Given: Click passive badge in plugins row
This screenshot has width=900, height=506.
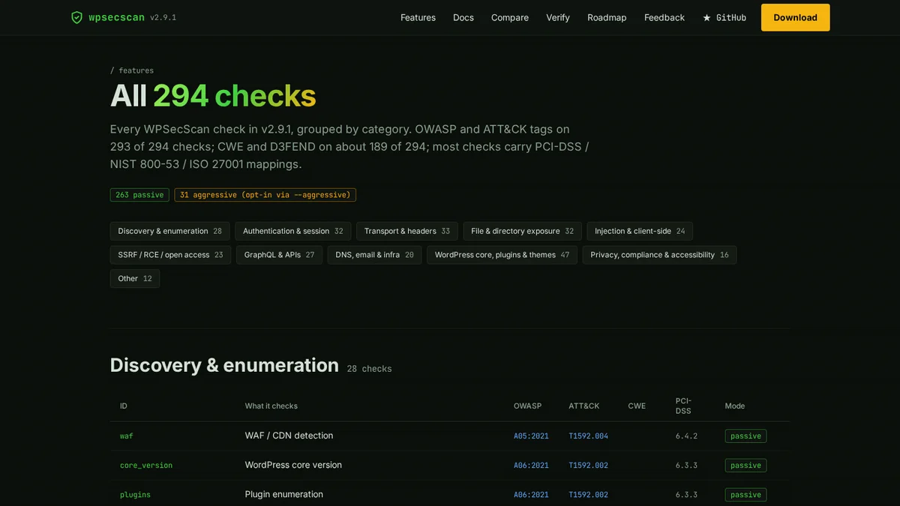Looking at the screenshot, I should [x=745, y=495].
